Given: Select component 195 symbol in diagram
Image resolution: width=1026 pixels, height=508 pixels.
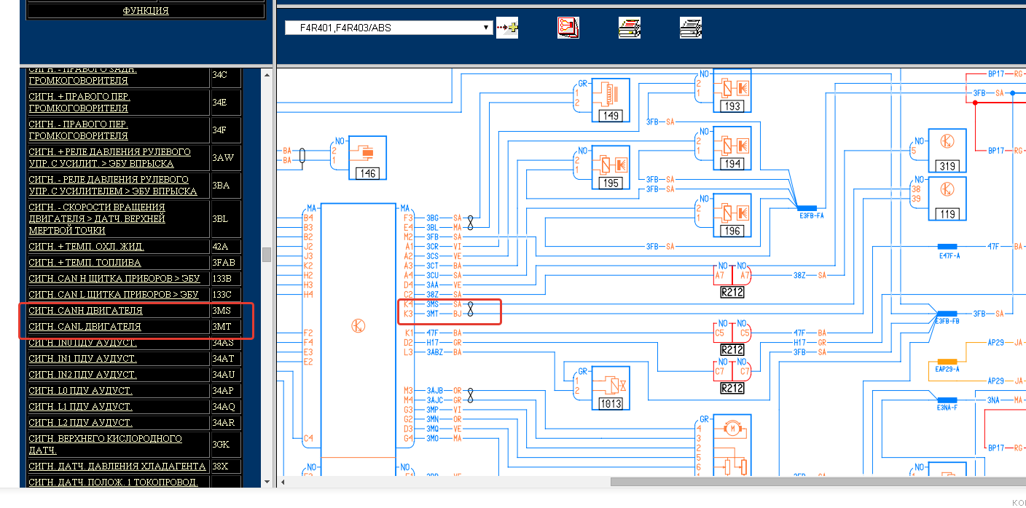Looking at the screenshot, I should tap(610, 167).
